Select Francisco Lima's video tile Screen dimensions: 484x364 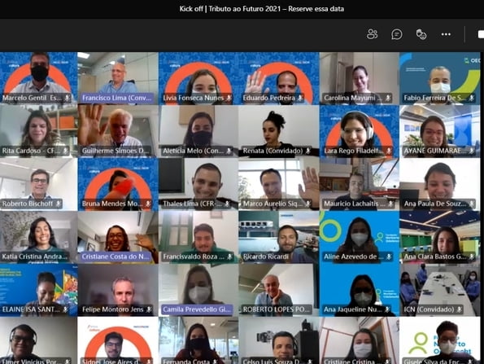118,78
